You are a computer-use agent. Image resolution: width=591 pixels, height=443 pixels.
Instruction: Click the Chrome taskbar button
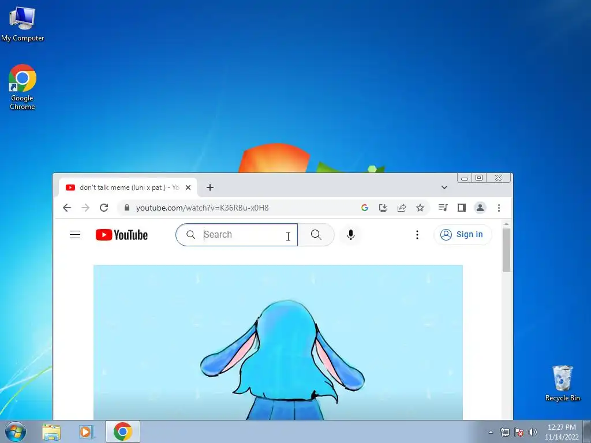click(x=123, y=431)
